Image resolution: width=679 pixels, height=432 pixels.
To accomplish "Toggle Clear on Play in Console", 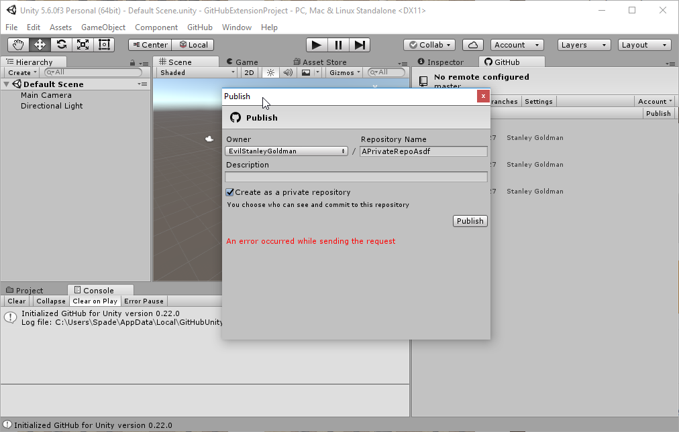I will 95,301.
